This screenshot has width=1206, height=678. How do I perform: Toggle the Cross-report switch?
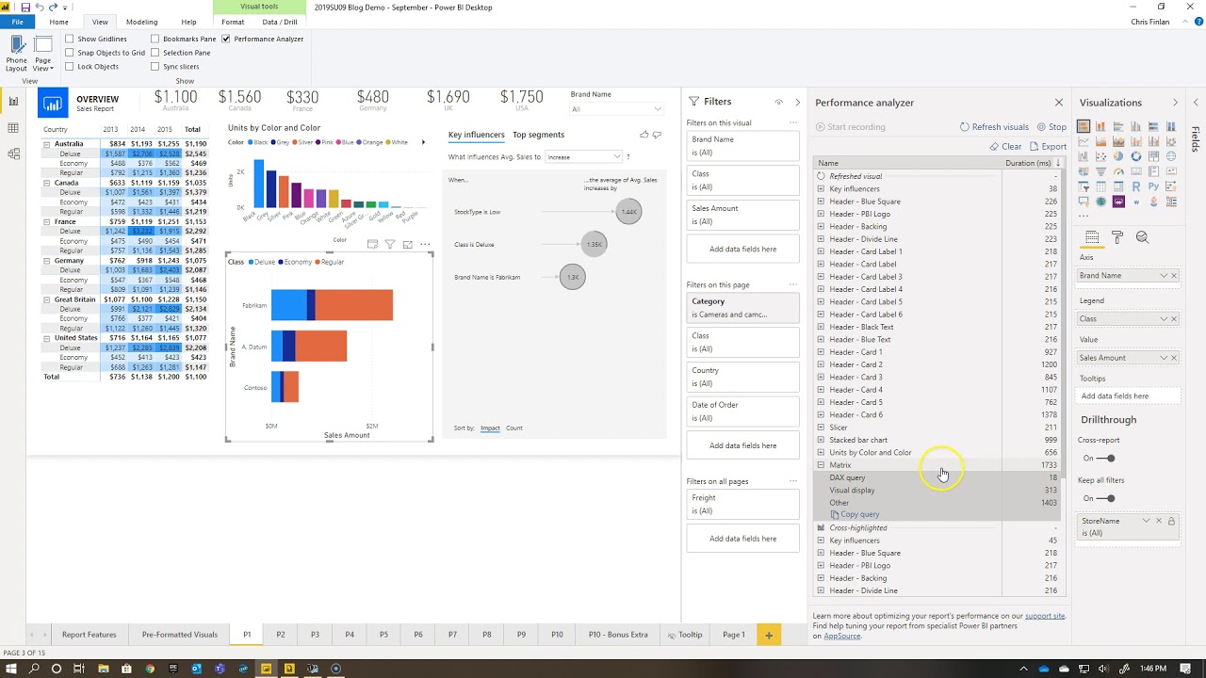click(1107, 459)
